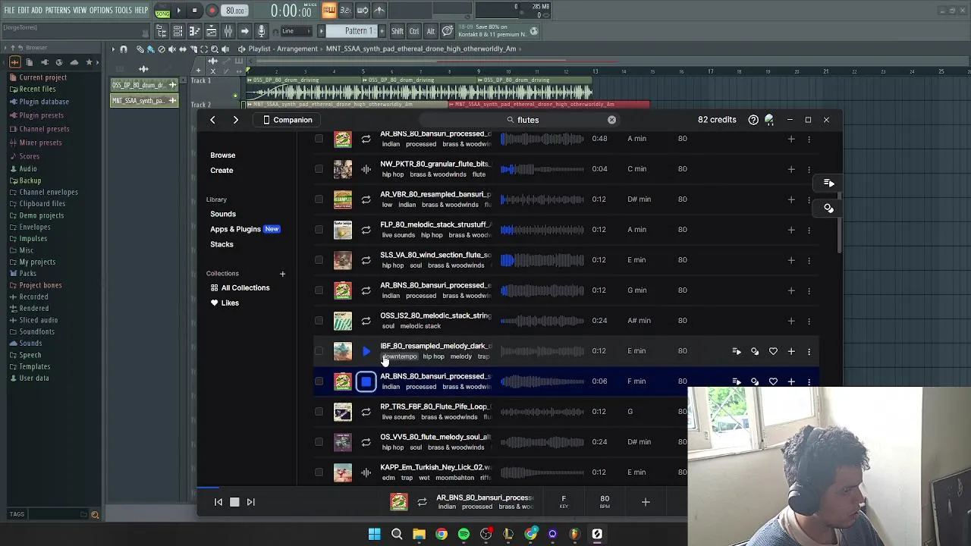Open File Explorer from the taskbar

tap(419, 535)
